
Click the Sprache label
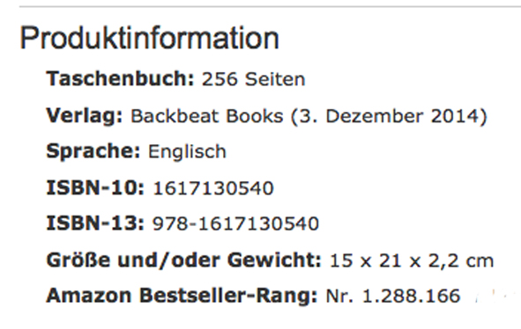(x=93, y=151)
